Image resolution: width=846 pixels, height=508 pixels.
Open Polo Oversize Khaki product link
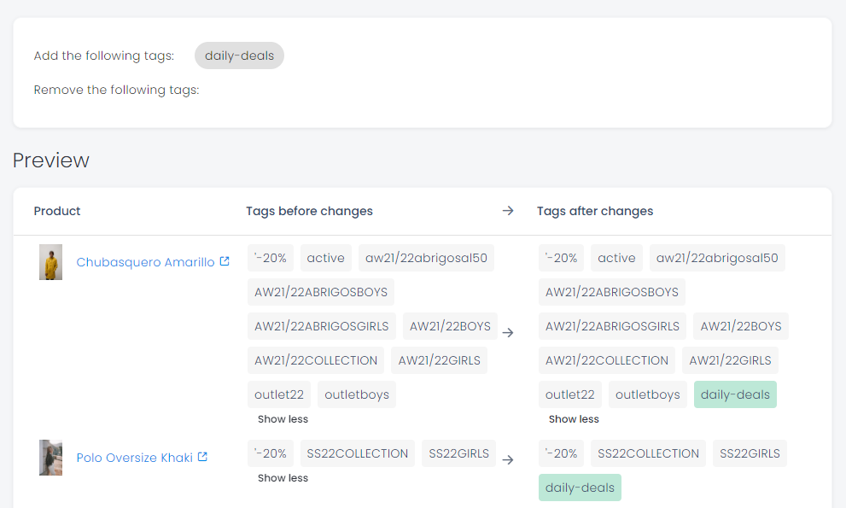[x=134, y=458]
